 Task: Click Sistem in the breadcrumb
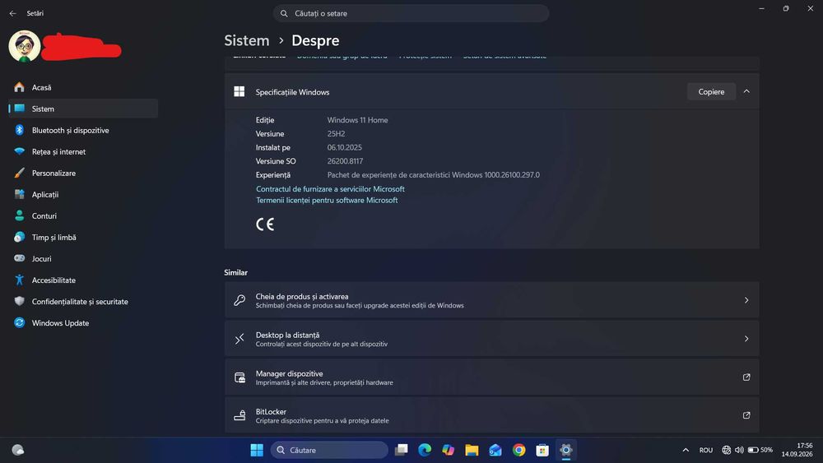(247, 40)
